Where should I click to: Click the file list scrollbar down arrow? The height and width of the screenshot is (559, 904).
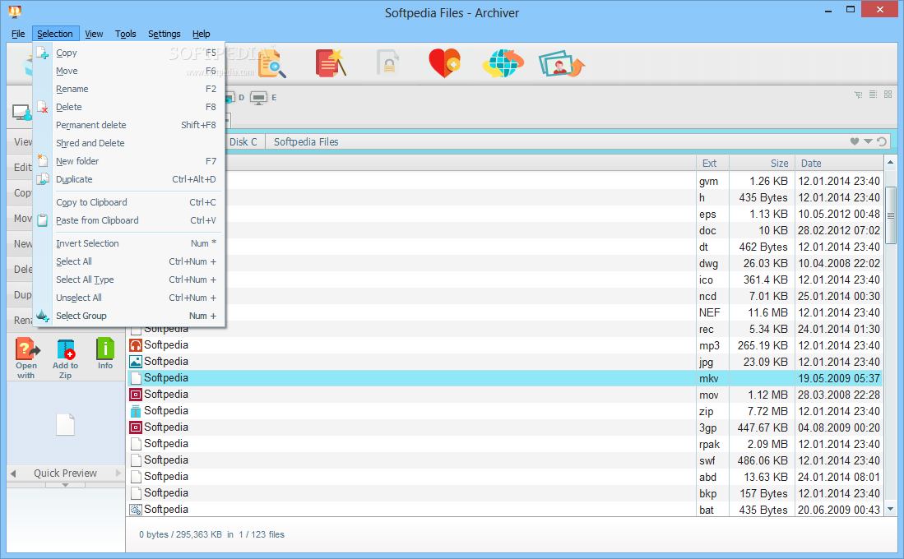point(891,510)
